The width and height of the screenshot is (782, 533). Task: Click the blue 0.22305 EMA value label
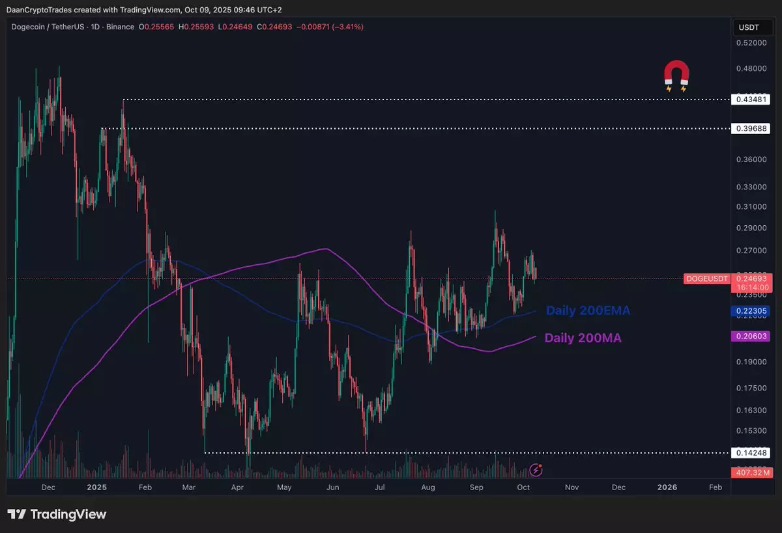[x=752, y=311]
